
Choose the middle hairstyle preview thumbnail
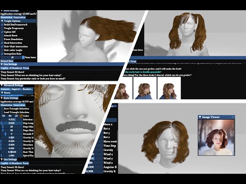pos(145,88)
